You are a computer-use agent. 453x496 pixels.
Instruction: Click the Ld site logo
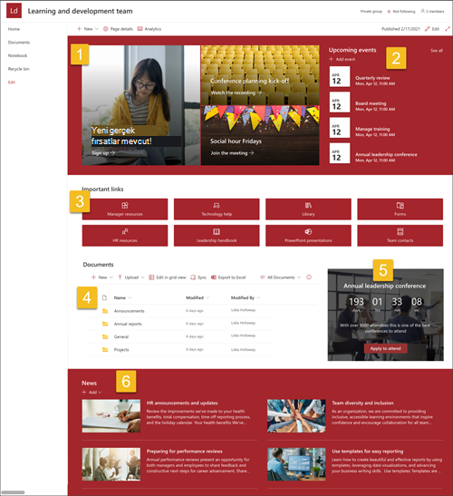(x=14, y=11)
